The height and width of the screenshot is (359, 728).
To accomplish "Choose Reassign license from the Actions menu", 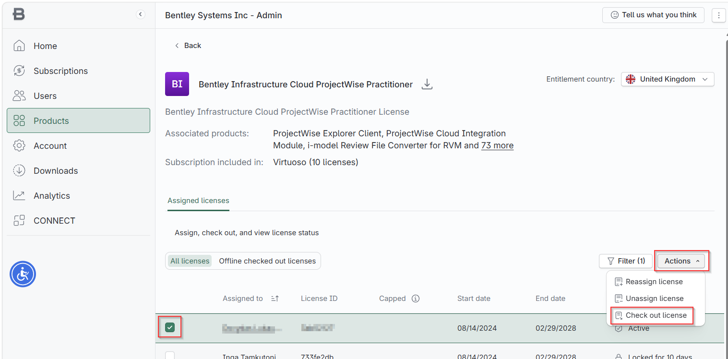I will coord(656,282).
